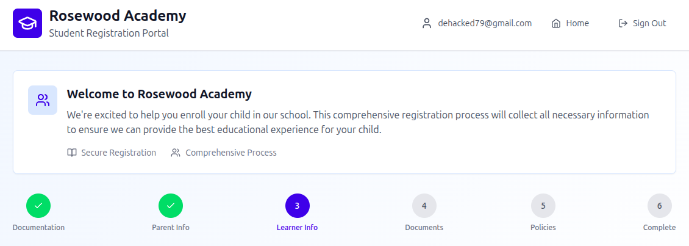
Task: Click the dehacked79@gmail.com account email
Action: 485,23
